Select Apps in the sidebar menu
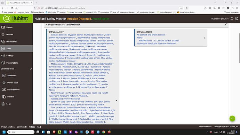Screen dimensions: 240x135 [16, 49]
